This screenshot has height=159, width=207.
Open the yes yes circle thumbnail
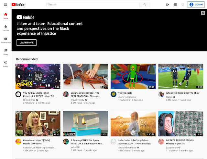tap(133, 76)
